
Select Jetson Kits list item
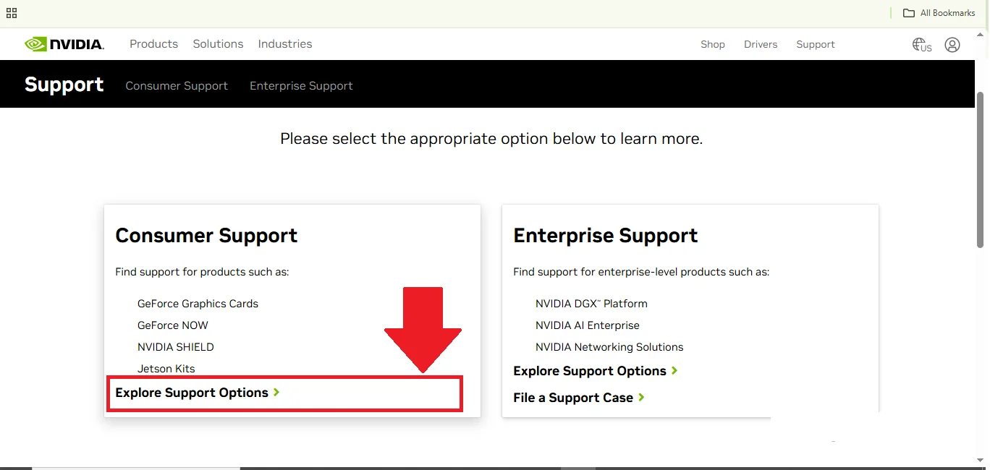pos(166,369)
